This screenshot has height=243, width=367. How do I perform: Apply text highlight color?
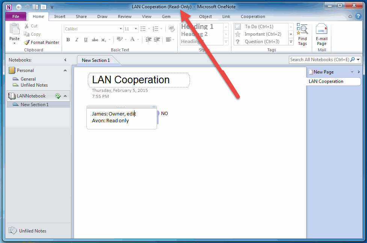tap(119, 39)
